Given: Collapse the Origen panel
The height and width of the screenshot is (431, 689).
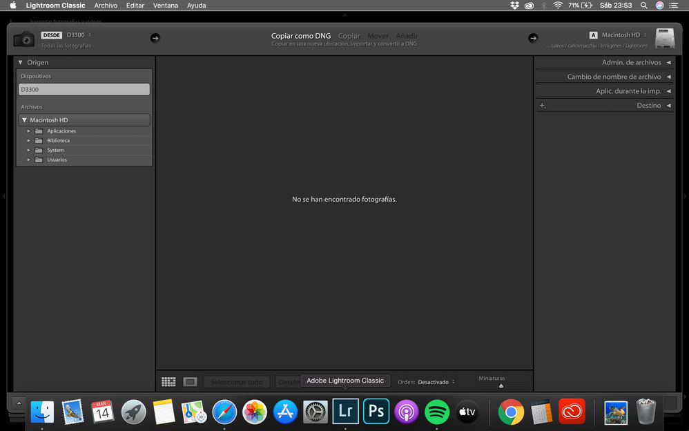Looking at the screenshot, I should [x=20, y=62].
